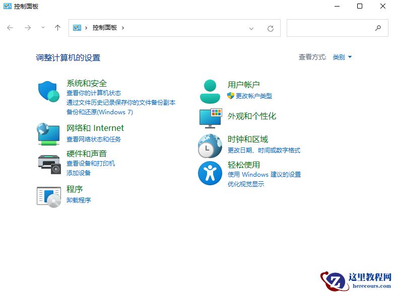Click 更改日期、时间或数字格式 link
Image resolution: width=394 pixels, height=292 pixels.
tap(264, 151)
